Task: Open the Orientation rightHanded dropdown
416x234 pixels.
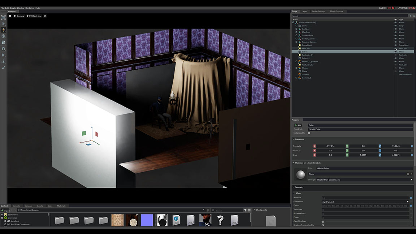Action: point(365,202)
